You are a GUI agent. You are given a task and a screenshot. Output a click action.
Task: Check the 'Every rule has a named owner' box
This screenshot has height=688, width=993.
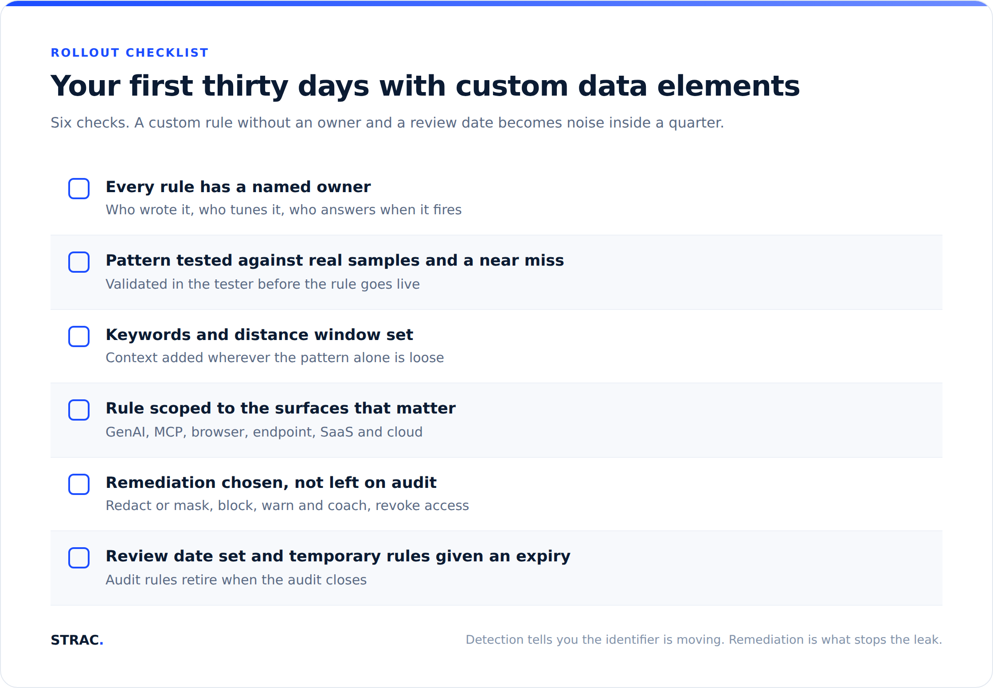(79, 189)
